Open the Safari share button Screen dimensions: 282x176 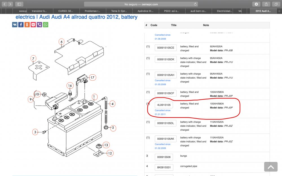coord(266,4)
